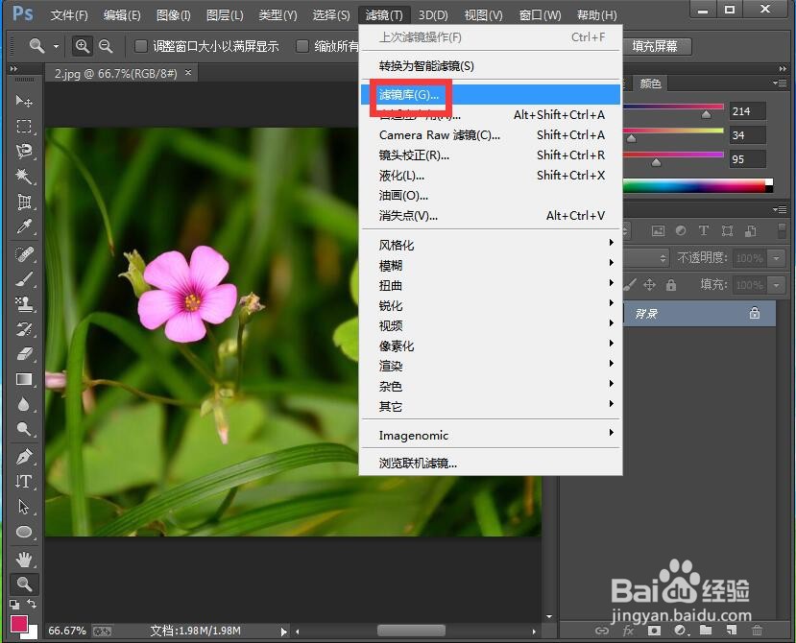Screen dimensions: 796x643
Task: Adjust the red color slider handle
Action: 706,115
